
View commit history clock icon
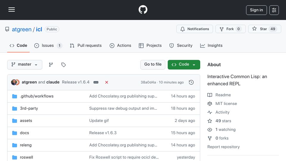[x=191, y=82]
